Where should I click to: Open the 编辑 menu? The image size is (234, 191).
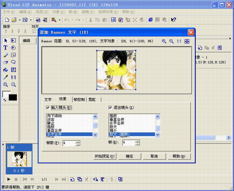pos(25,12)
